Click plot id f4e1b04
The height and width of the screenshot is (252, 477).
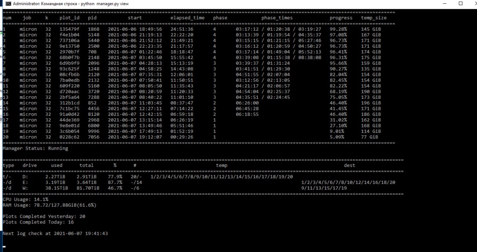tap(70, 35)
